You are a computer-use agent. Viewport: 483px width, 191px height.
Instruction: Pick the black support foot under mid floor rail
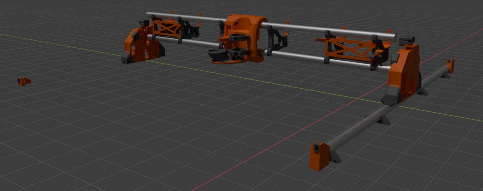click(x=384, y=120)
